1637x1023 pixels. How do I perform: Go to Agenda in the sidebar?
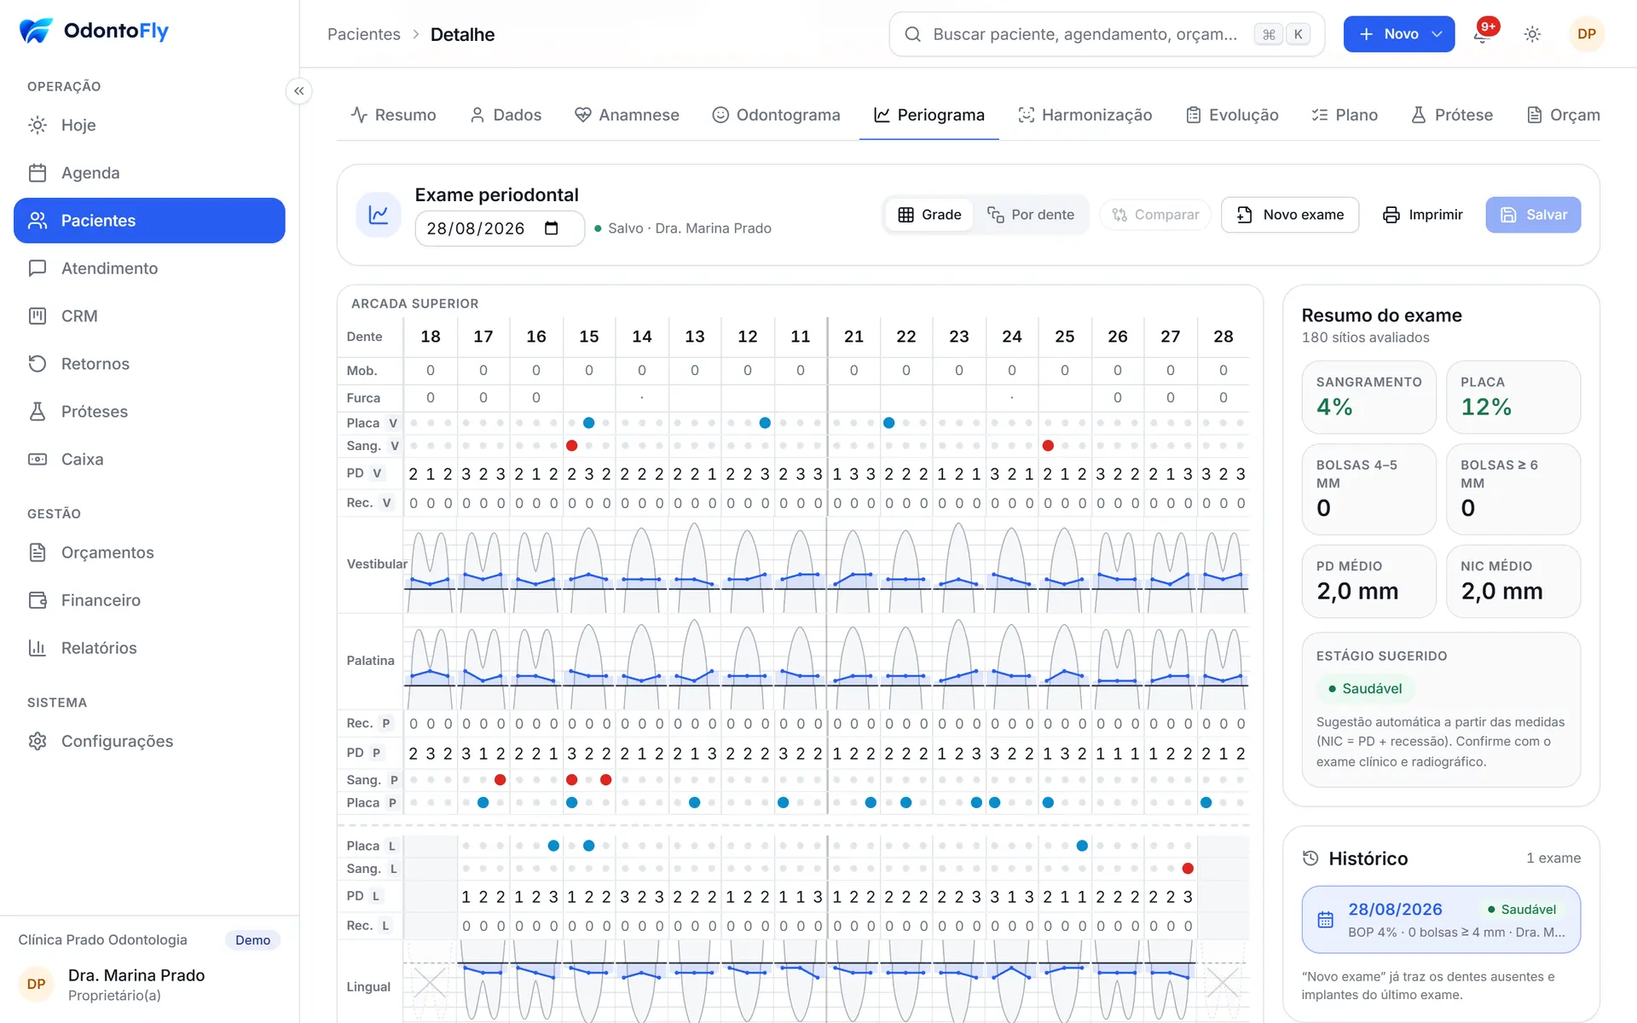click(x=149, y=173)
